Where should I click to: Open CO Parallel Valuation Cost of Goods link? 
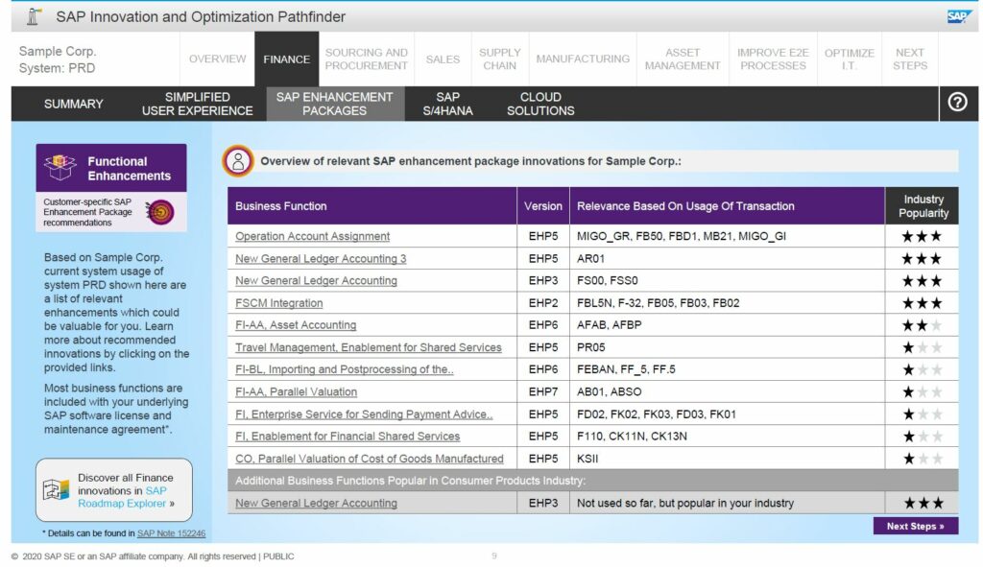pos(370,459)
